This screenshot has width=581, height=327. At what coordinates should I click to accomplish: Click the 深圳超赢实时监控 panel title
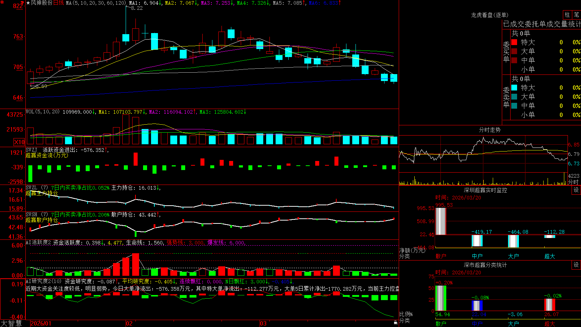[x=485, y=190]
